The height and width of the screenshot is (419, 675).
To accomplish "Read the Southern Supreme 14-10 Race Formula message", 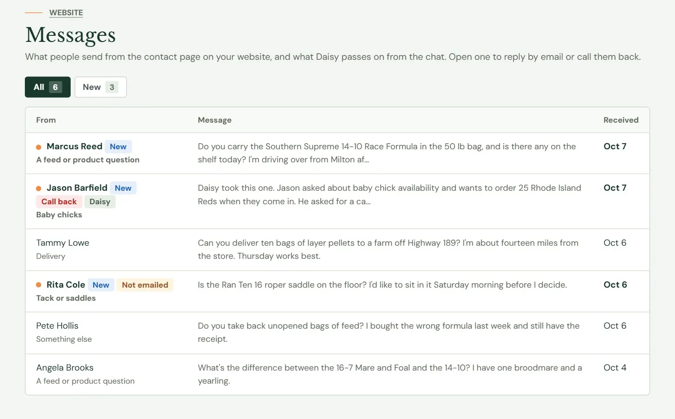I will pos(387,153).
